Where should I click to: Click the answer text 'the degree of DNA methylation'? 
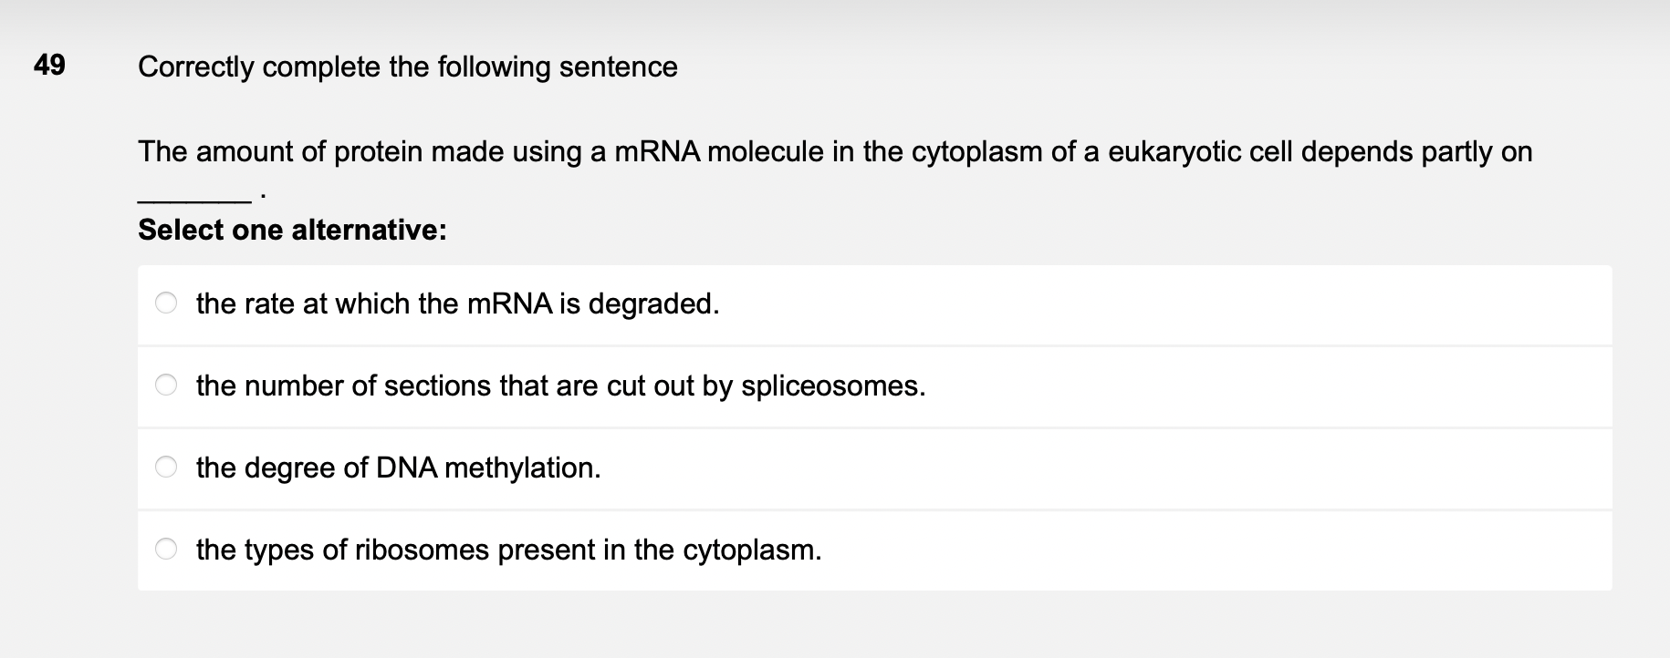[x=398, y=468]
